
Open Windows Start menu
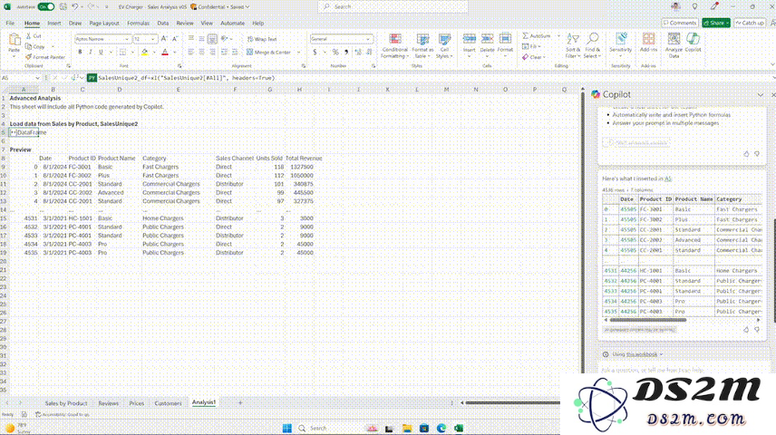click(x=287, y=428)
